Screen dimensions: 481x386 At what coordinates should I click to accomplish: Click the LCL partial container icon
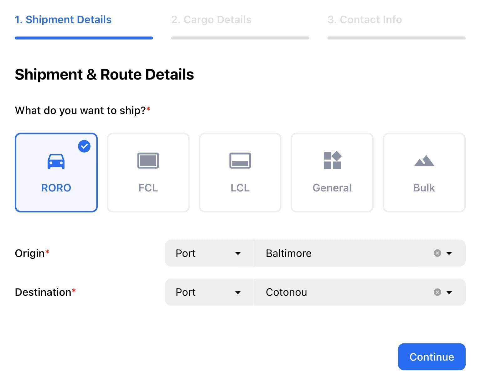(x=240, y=160)
